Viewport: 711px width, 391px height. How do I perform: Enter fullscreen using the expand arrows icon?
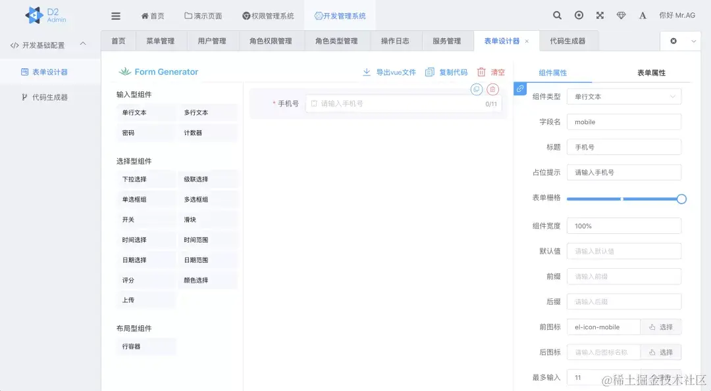[600, 14]
